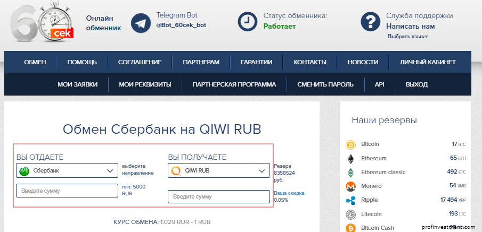Click the Ethereum reserve row name

point(374,158)
